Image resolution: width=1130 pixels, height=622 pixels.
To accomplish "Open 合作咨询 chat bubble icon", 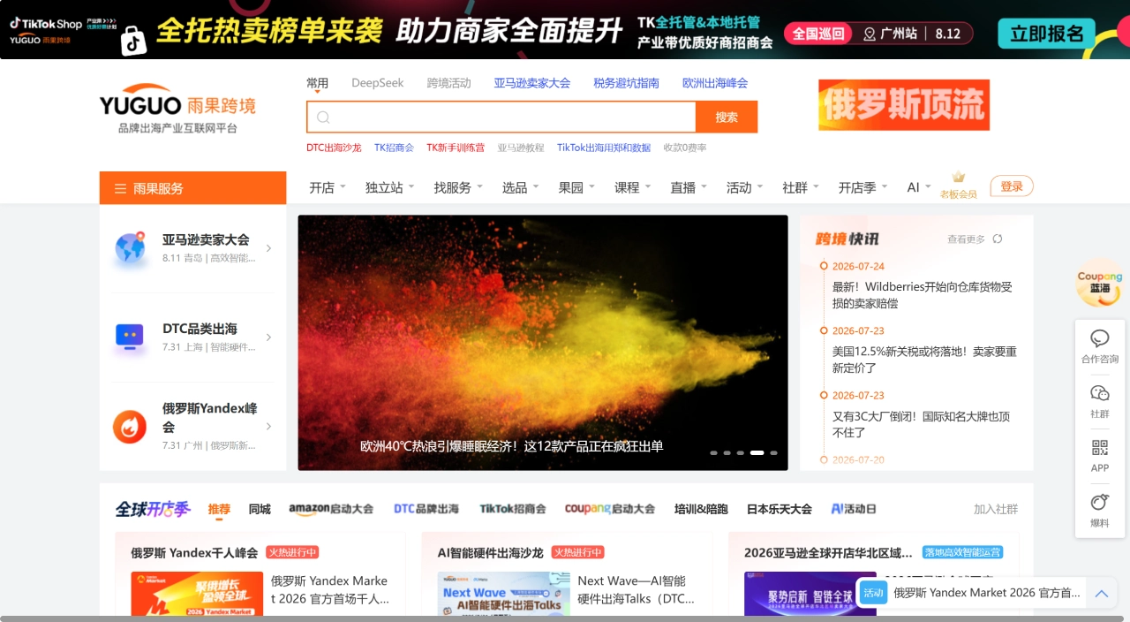I will click(x=1100, y=338).
